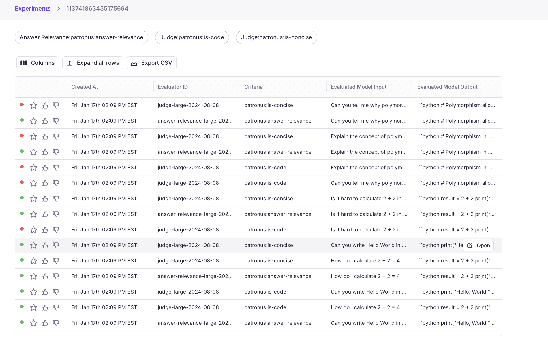This screenshot has height=350, width=548.
Task: Thumbs up 'How do I calculate' is-concise row
Action: 45,261
